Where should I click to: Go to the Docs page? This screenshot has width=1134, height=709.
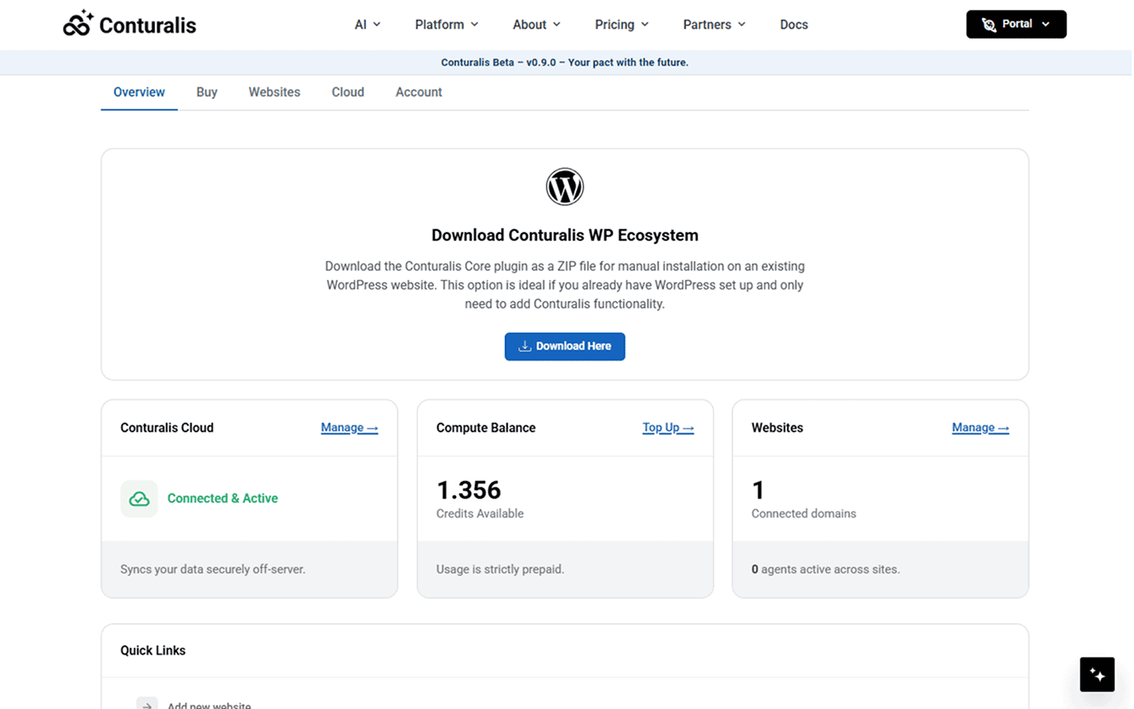coord(794,24)
